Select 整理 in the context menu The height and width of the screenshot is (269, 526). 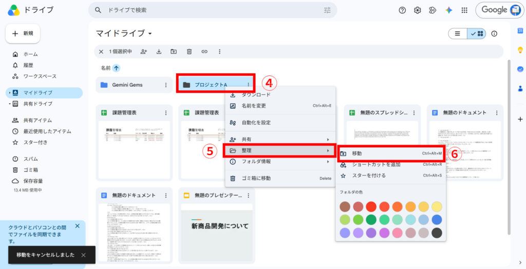coord(280,150)
